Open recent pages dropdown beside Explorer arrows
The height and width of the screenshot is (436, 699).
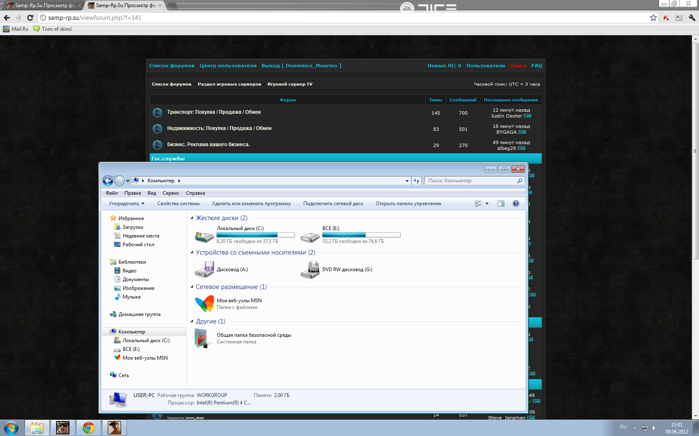(128, 181)
